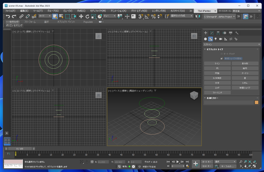264x172 pixels.
Task: Click the Bind to Space Warp icon
Action: (34, 16)
